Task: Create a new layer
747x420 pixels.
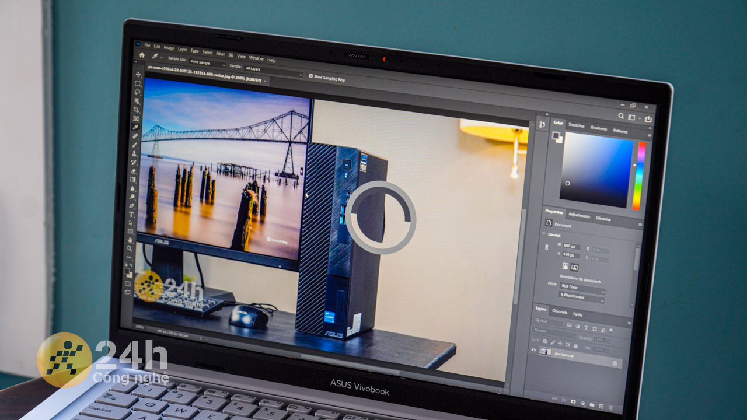Action: (601, 405)
